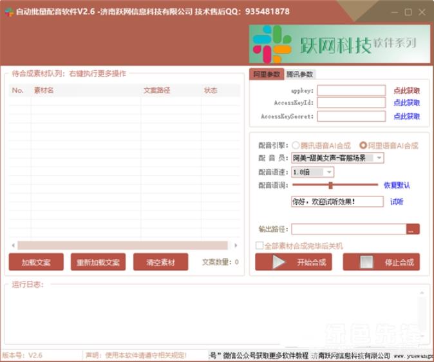This screenshot has height=362, width=434.
Task: Click the left arrow of list scrollbar
Action: pyautogui.click(x=14, y=245)
